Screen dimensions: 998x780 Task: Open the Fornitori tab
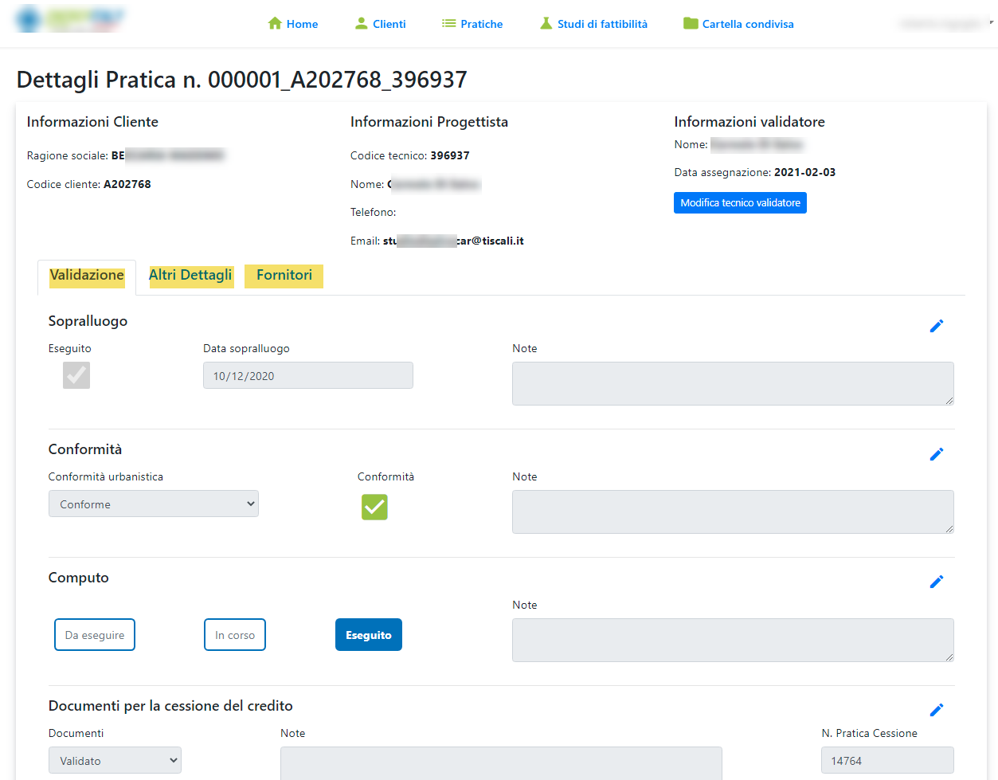point(284,276)
